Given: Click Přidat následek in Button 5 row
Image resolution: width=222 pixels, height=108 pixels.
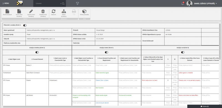Looking at the screenshot, I should pyautogui.click(x=147, y=65).
